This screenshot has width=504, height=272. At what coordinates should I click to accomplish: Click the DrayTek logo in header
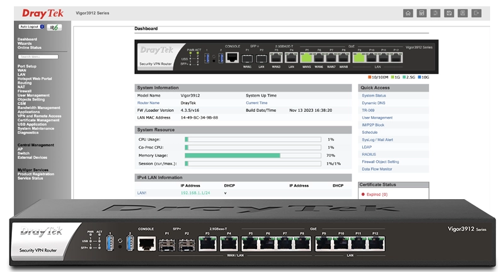(x=43, y=13)
